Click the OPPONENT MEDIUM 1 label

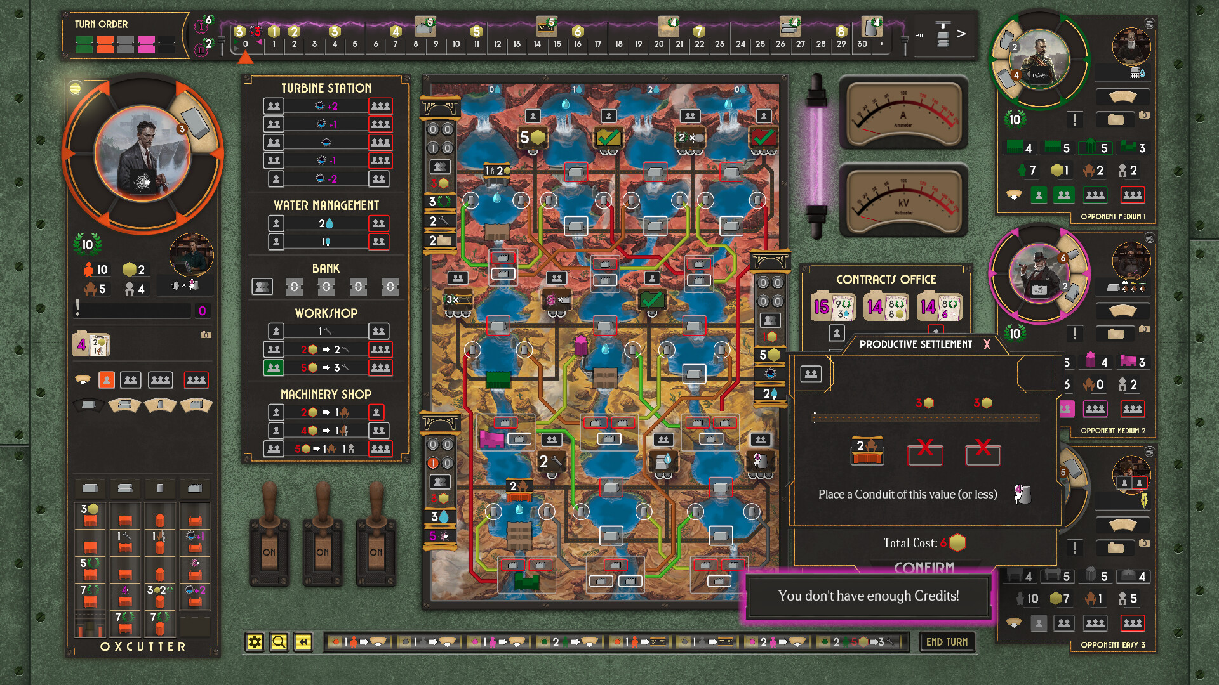pyautogui.click(x=1113, y=217)
